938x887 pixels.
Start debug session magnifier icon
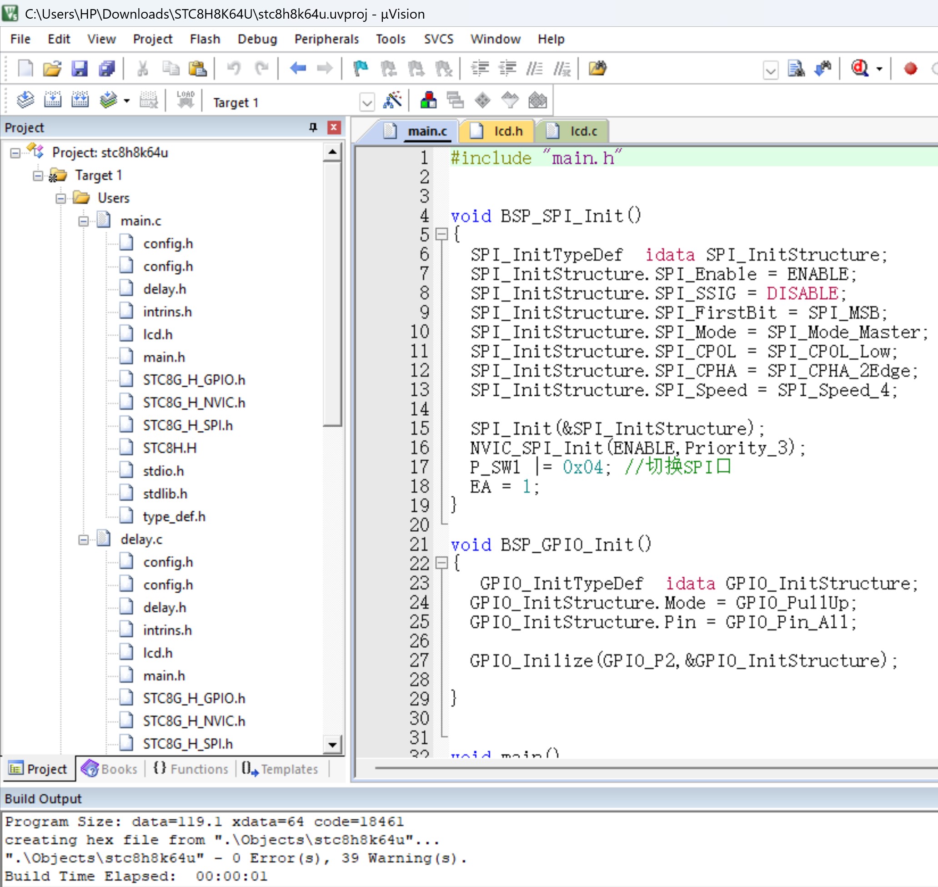coord(860,69)
